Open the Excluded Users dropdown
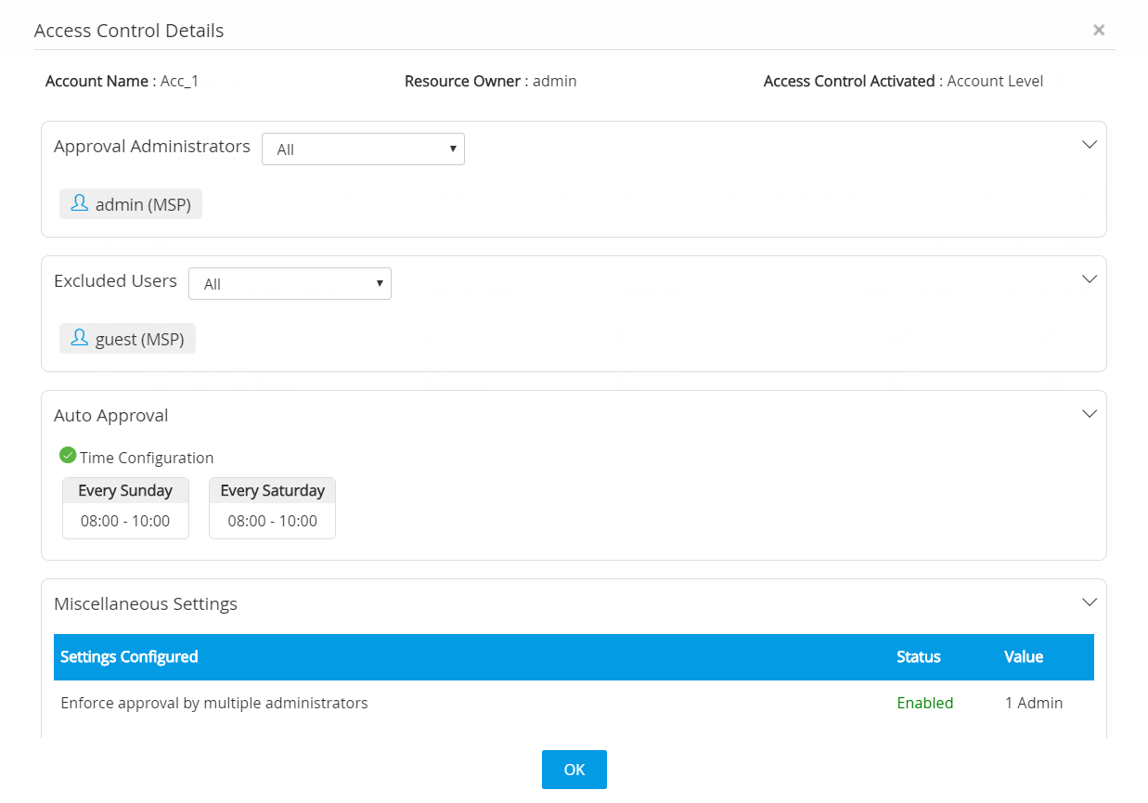 click(290, 284)
